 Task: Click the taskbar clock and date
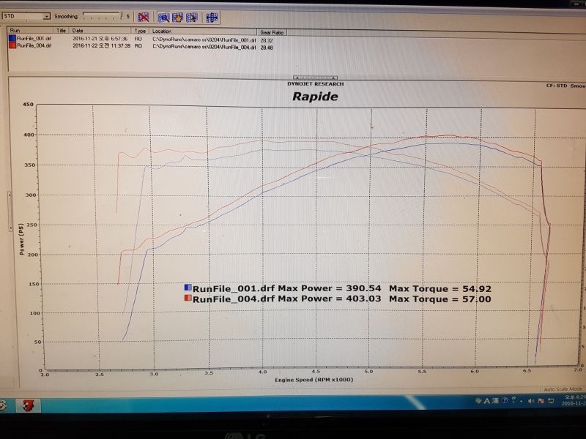574,400
